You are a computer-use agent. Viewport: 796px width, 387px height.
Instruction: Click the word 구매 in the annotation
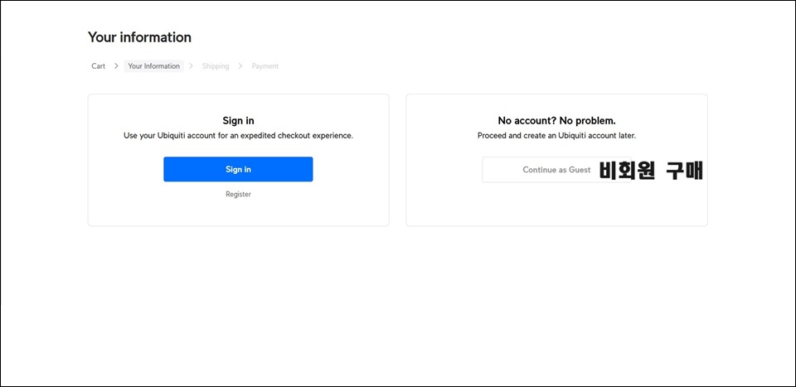[x=685, y=171]
